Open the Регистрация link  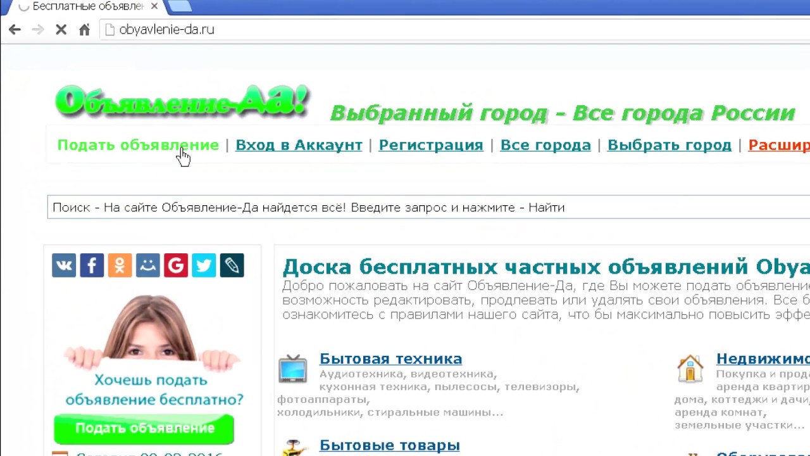(x=431, y=145)
